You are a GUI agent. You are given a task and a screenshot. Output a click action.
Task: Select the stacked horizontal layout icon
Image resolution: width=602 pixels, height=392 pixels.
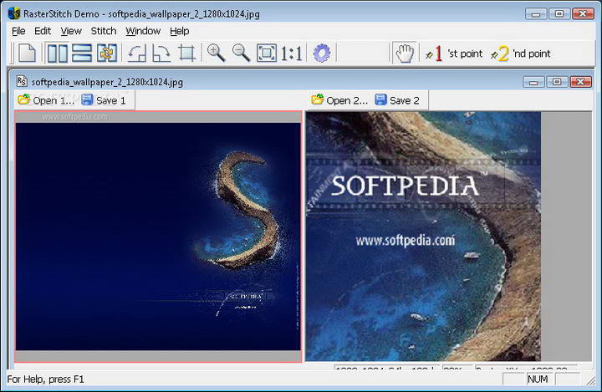click(x=82, y=53)
